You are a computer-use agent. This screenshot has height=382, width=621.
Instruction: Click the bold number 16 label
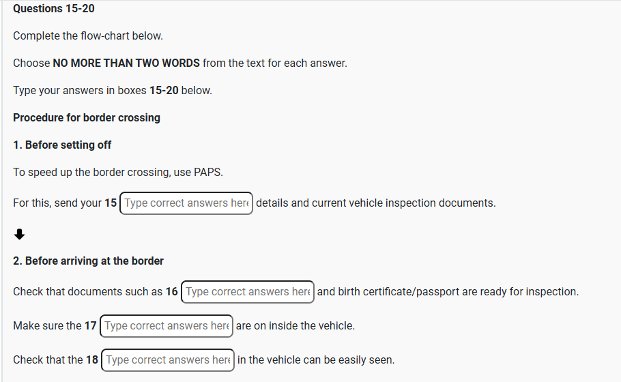[x=172, y=292]
